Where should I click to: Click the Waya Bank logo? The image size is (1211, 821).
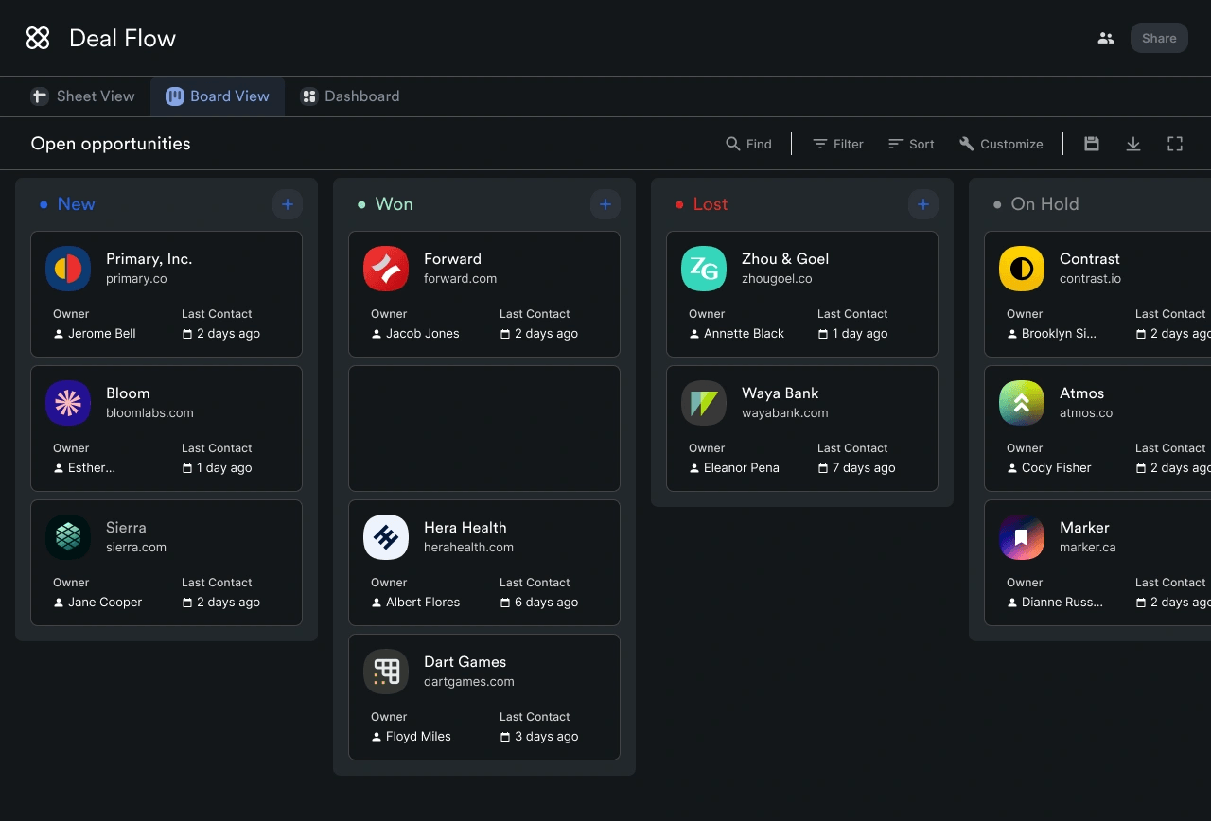coord(704,403)
